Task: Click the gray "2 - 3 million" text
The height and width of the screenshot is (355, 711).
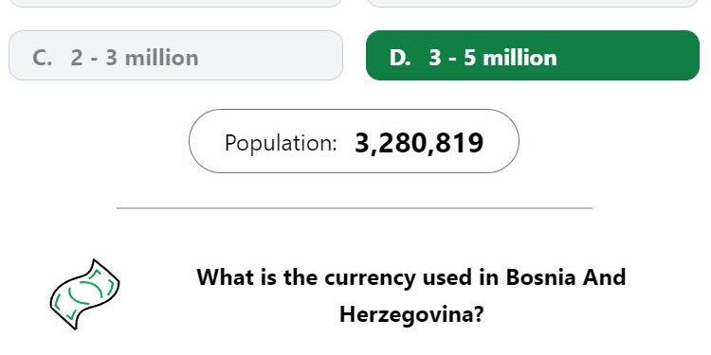Action: [x=135, y=58]
